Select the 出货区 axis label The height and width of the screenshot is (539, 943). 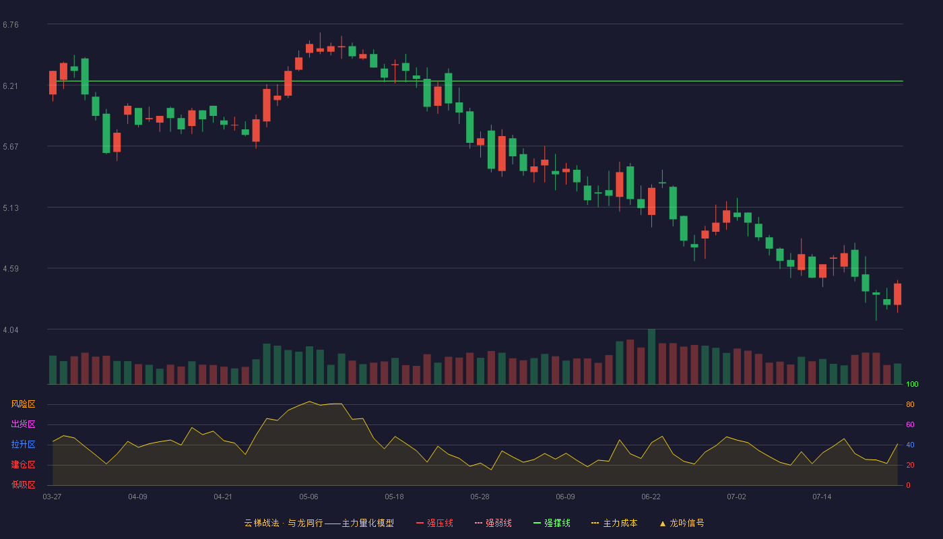23,424
